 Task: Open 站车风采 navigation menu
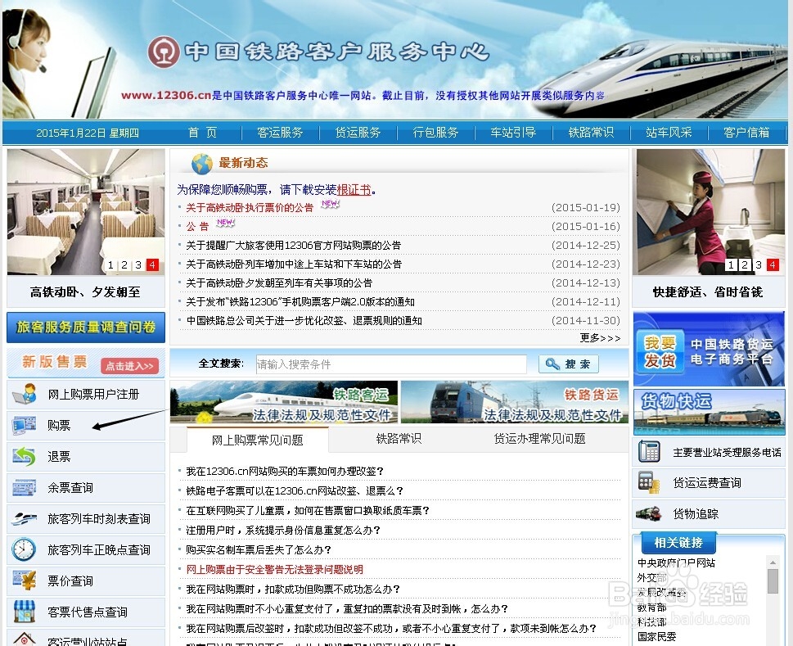[x=669, y=133]
